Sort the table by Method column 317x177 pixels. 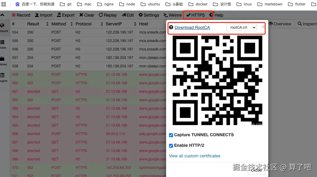[62, 24]
